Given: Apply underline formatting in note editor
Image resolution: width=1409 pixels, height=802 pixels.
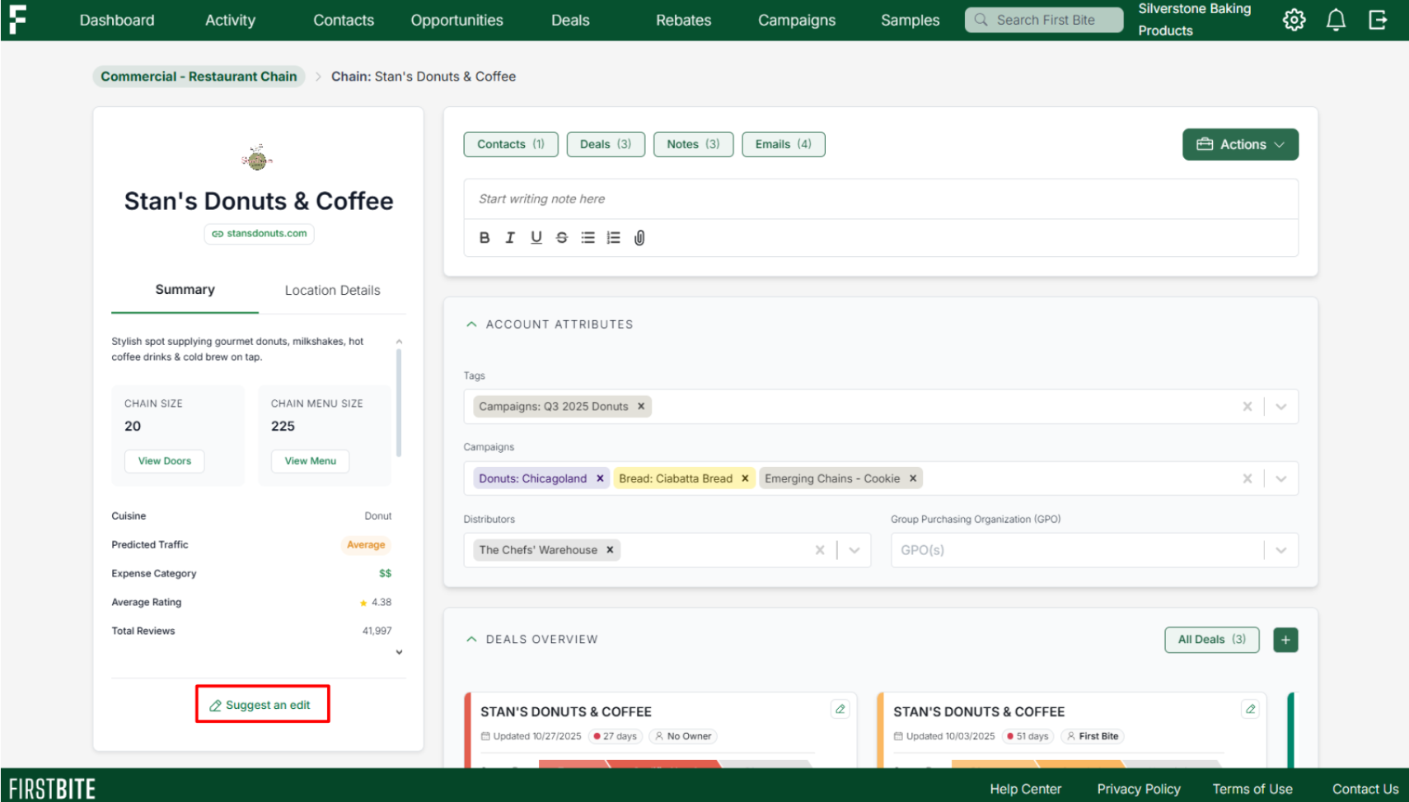Looking at the screenshot, I should [x=536, y=238].
